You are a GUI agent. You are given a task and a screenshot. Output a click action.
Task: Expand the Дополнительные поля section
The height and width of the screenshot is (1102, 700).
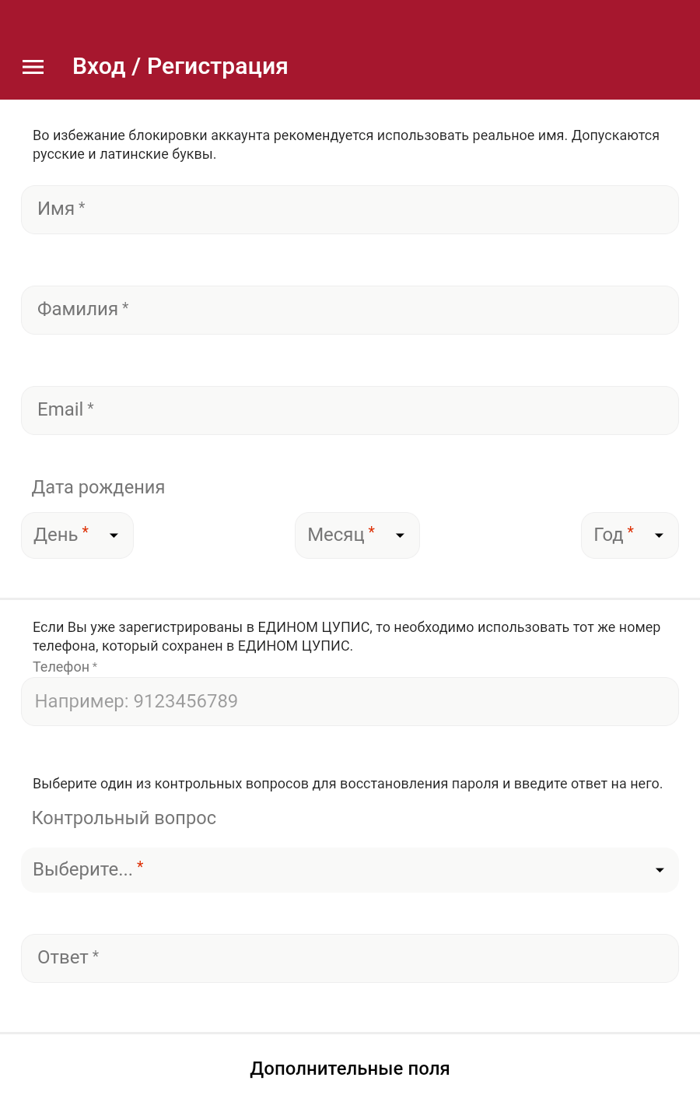click(x=350, y=1069)
